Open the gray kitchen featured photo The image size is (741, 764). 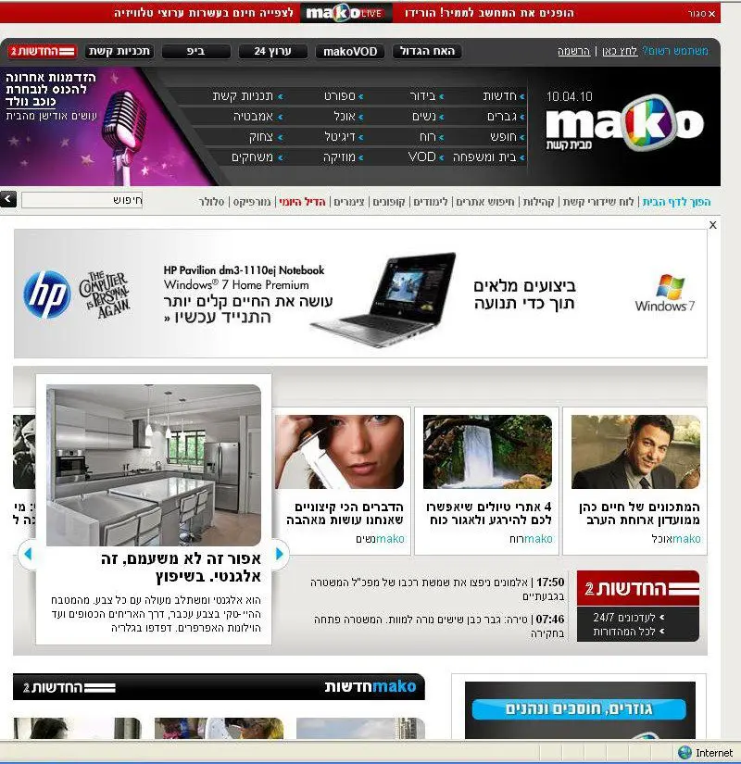coord(154,465)
